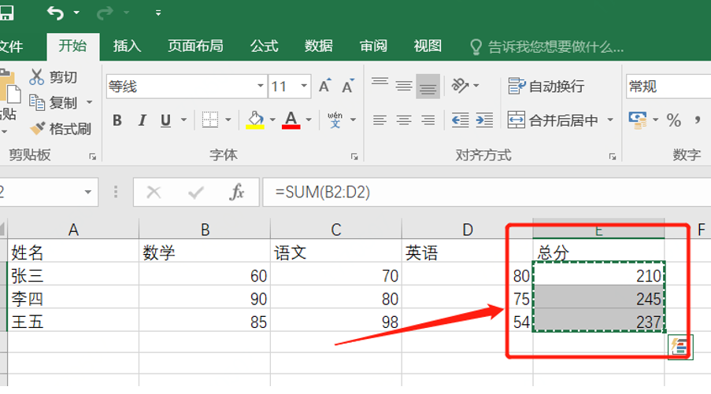Toggle Bottom Align (highlighted) button
711x394 pixels.
[x=428, y=86]
